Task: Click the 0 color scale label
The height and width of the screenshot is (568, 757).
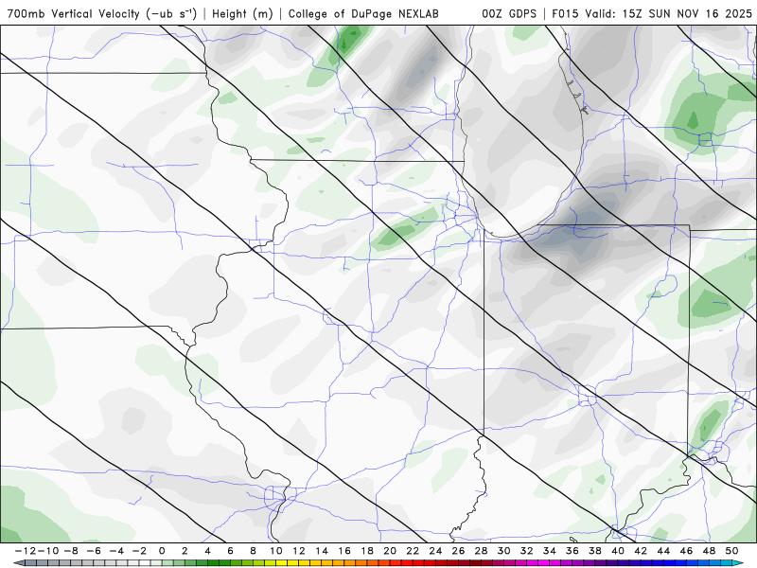Action: [x=162, y=551]
